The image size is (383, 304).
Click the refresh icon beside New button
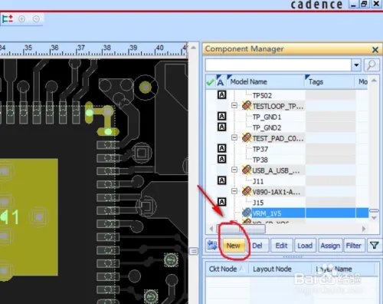tap(212, 245)
